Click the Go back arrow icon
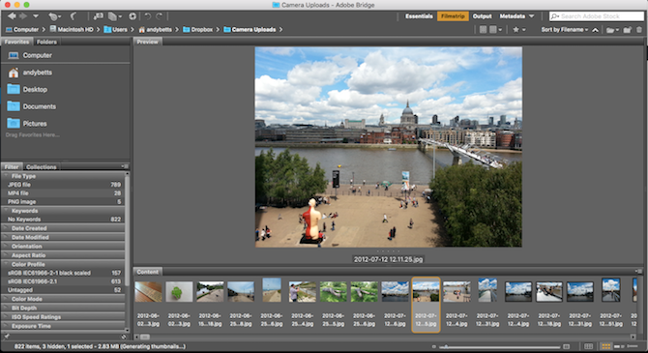 pos(12,16)
